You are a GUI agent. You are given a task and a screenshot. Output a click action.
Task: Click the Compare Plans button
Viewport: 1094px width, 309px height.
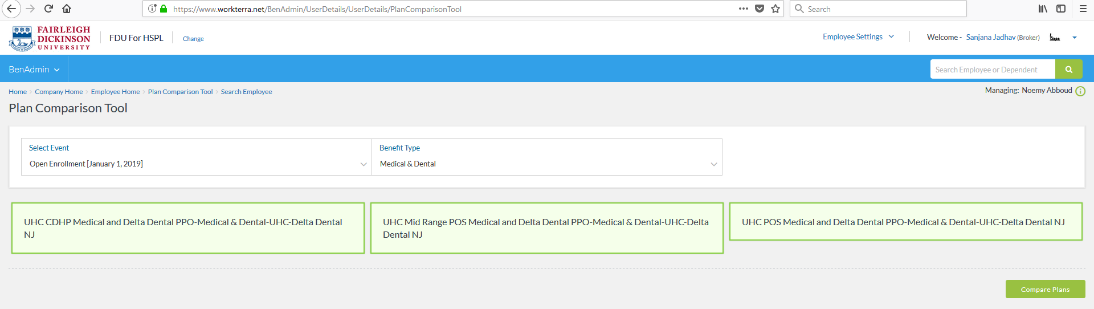point(1045,289)
